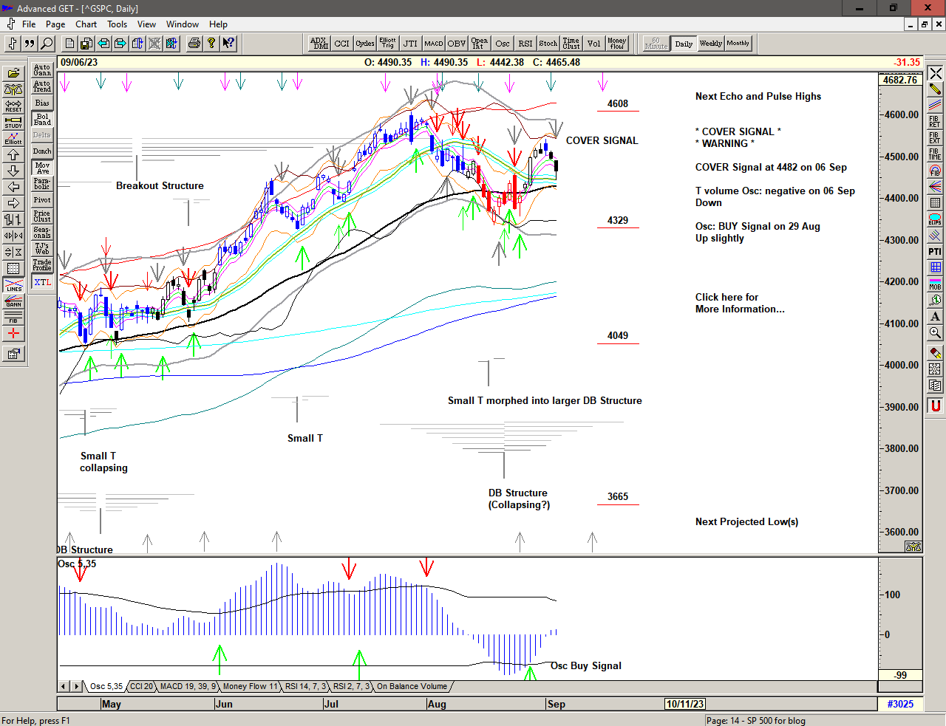Toggle the Mov Ave overlay
Screen dimensions: 946x726
(x=42, y=168)
